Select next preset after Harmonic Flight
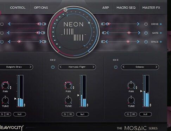This screenshot has height=131, width=171. [x=93, y=67]
